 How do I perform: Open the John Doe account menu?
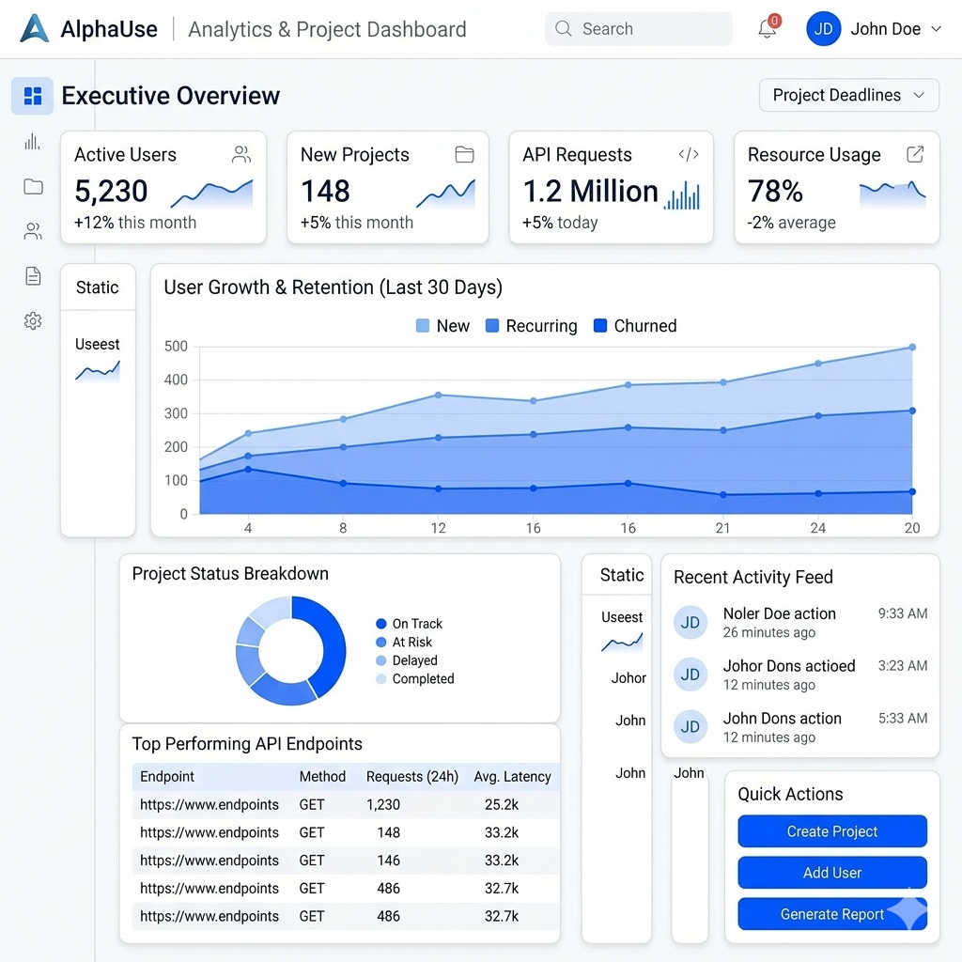coord(874,29)
